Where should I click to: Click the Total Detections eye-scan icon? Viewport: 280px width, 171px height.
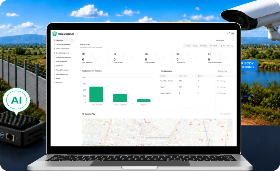click(x=83, y=54)
